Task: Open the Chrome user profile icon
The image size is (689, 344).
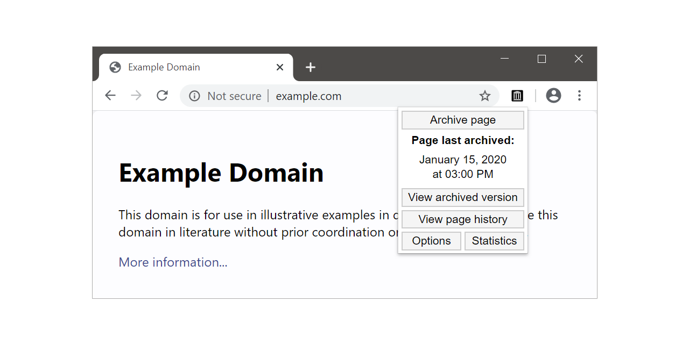Action: 553,96
